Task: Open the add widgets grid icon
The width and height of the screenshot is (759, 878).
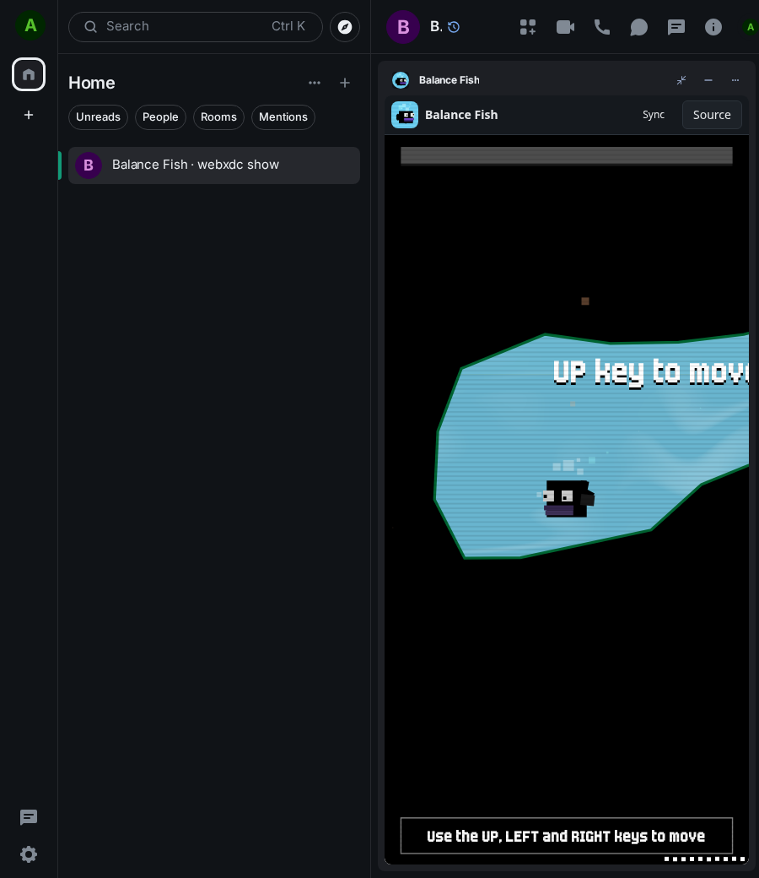Action: tap(528, 27)
